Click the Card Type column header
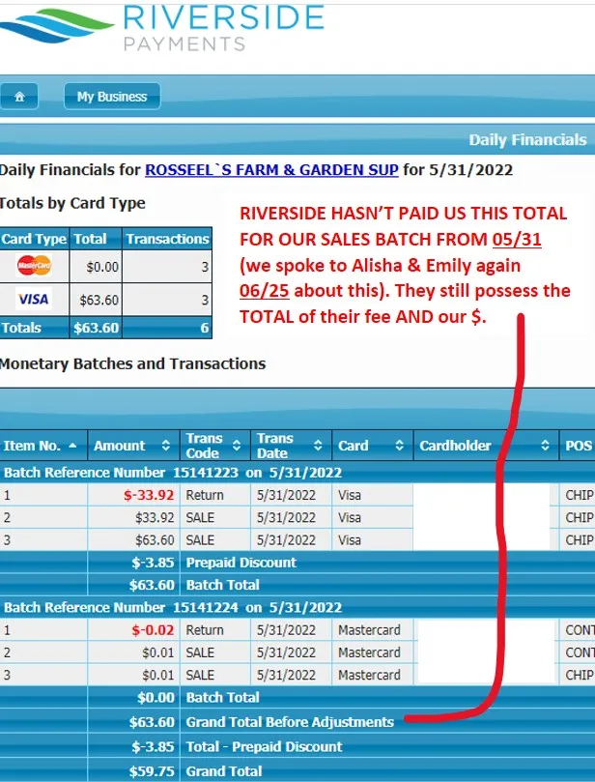595x782 pixels. tap(34, 239)
